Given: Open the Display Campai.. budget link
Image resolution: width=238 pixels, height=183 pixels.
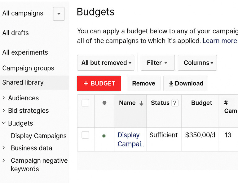Looking at the screenshot, I should point(131,139).
